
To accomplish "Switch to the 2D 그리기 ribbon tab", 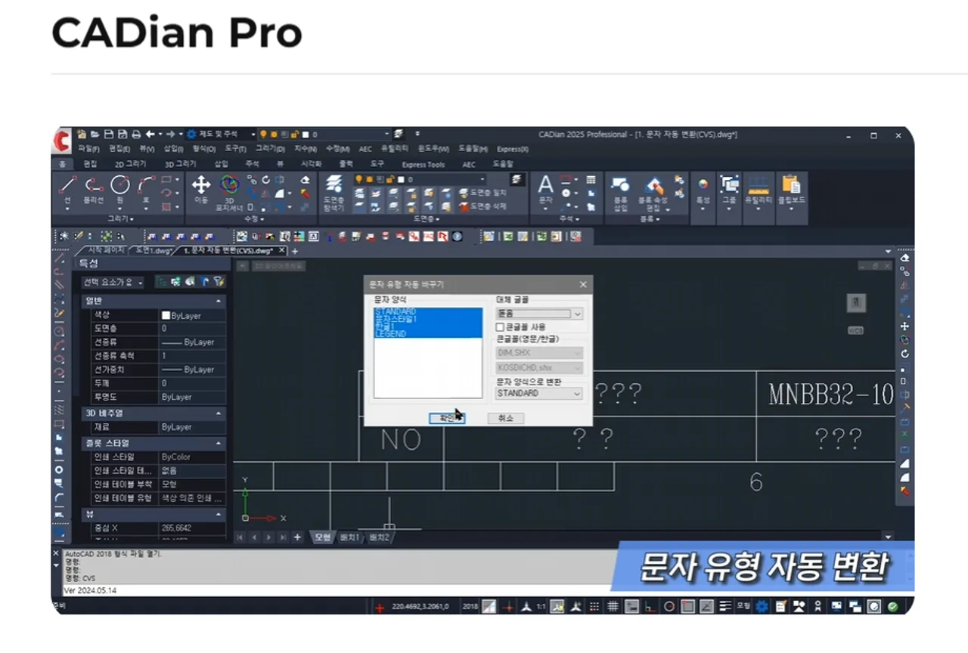I will coord(131,164).
